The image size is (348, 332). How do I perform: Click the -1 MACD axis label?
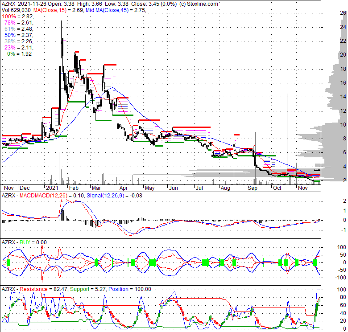344,230
